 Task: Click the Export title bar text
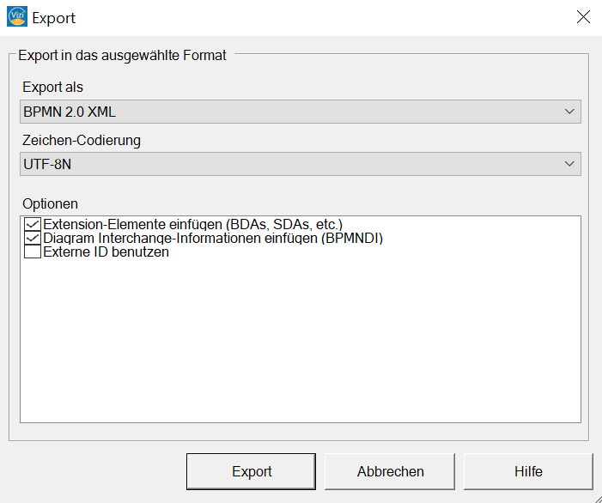[53, 18]
